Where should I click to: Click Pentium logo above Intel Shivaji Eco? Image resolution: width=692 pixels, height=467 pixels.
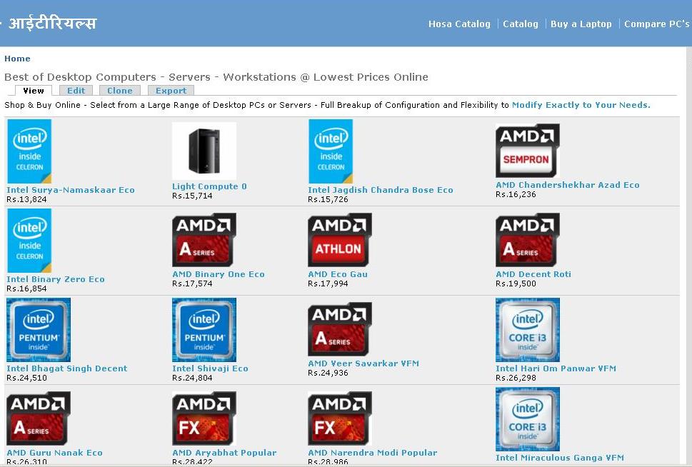click(204, 330)
